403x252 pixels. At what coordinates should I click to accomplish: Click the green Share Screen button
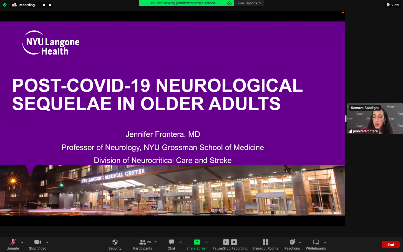pyautogui.click(x=197, y=244)
